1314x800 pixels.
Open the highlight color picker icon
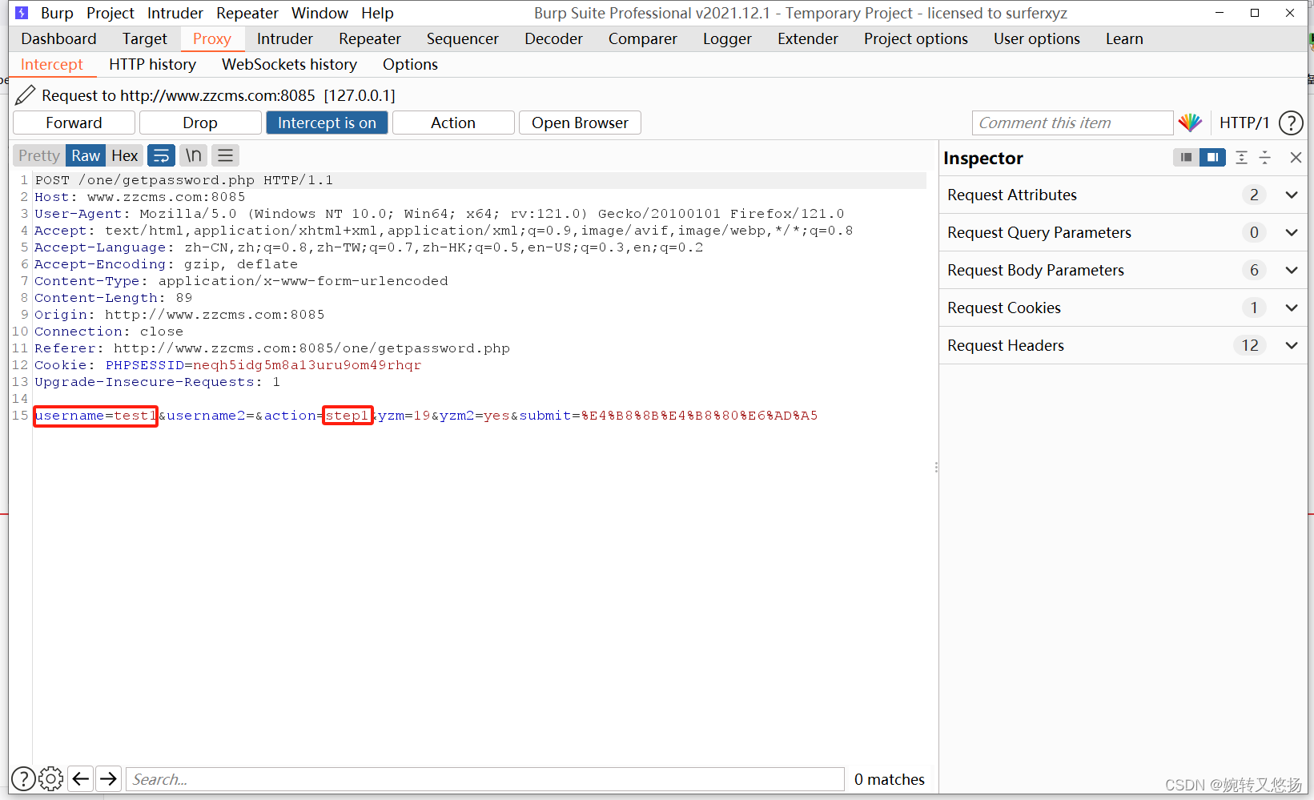(x=1191, y=123)
